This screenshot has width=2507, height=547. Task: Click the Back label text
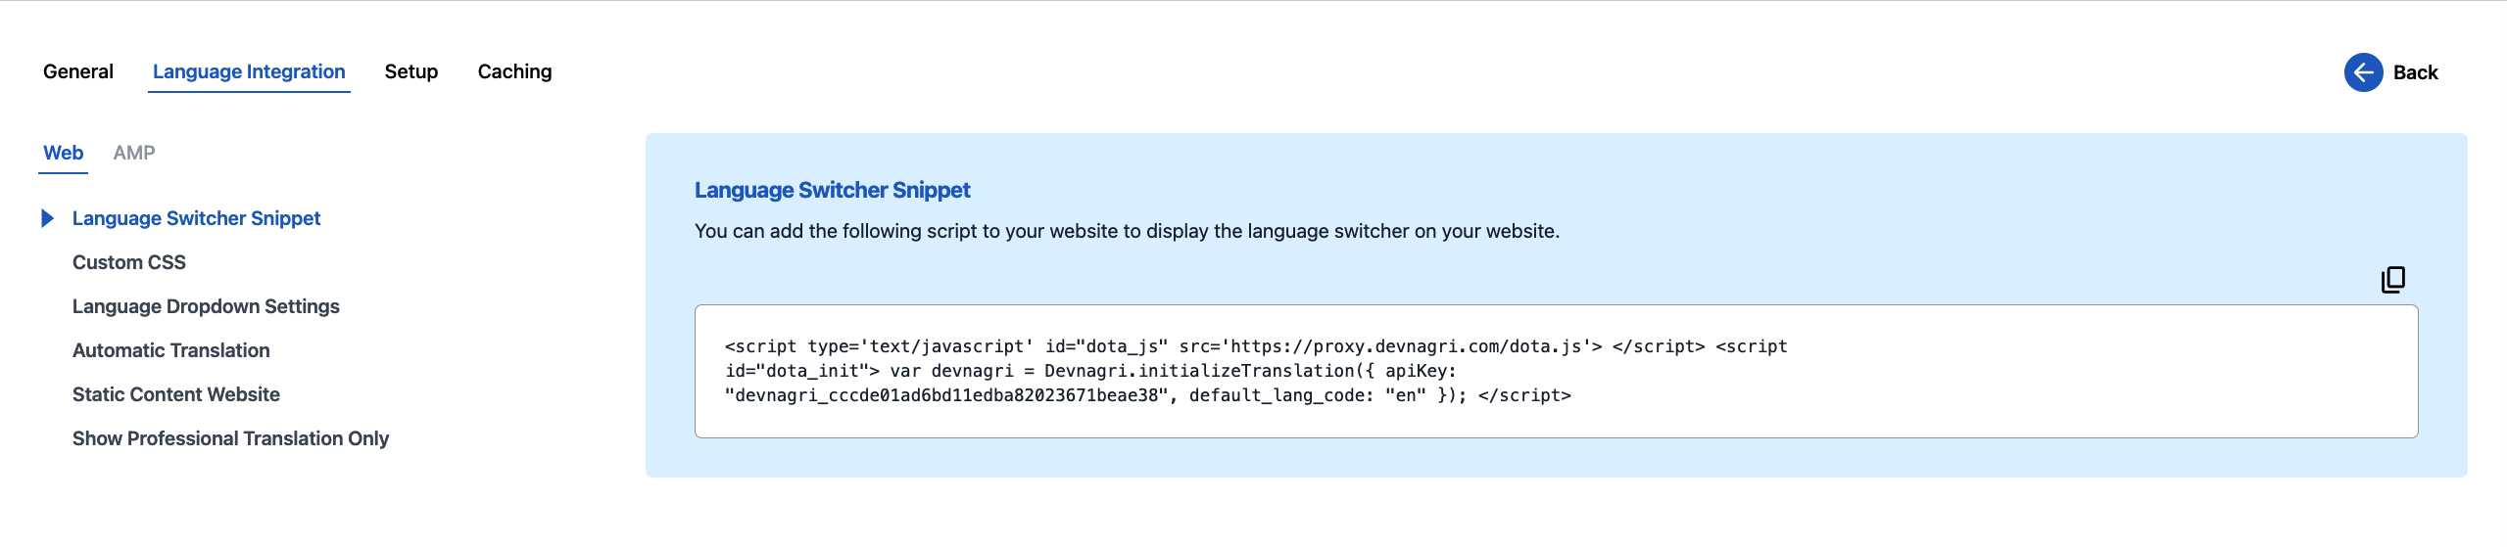[2415, 72]
